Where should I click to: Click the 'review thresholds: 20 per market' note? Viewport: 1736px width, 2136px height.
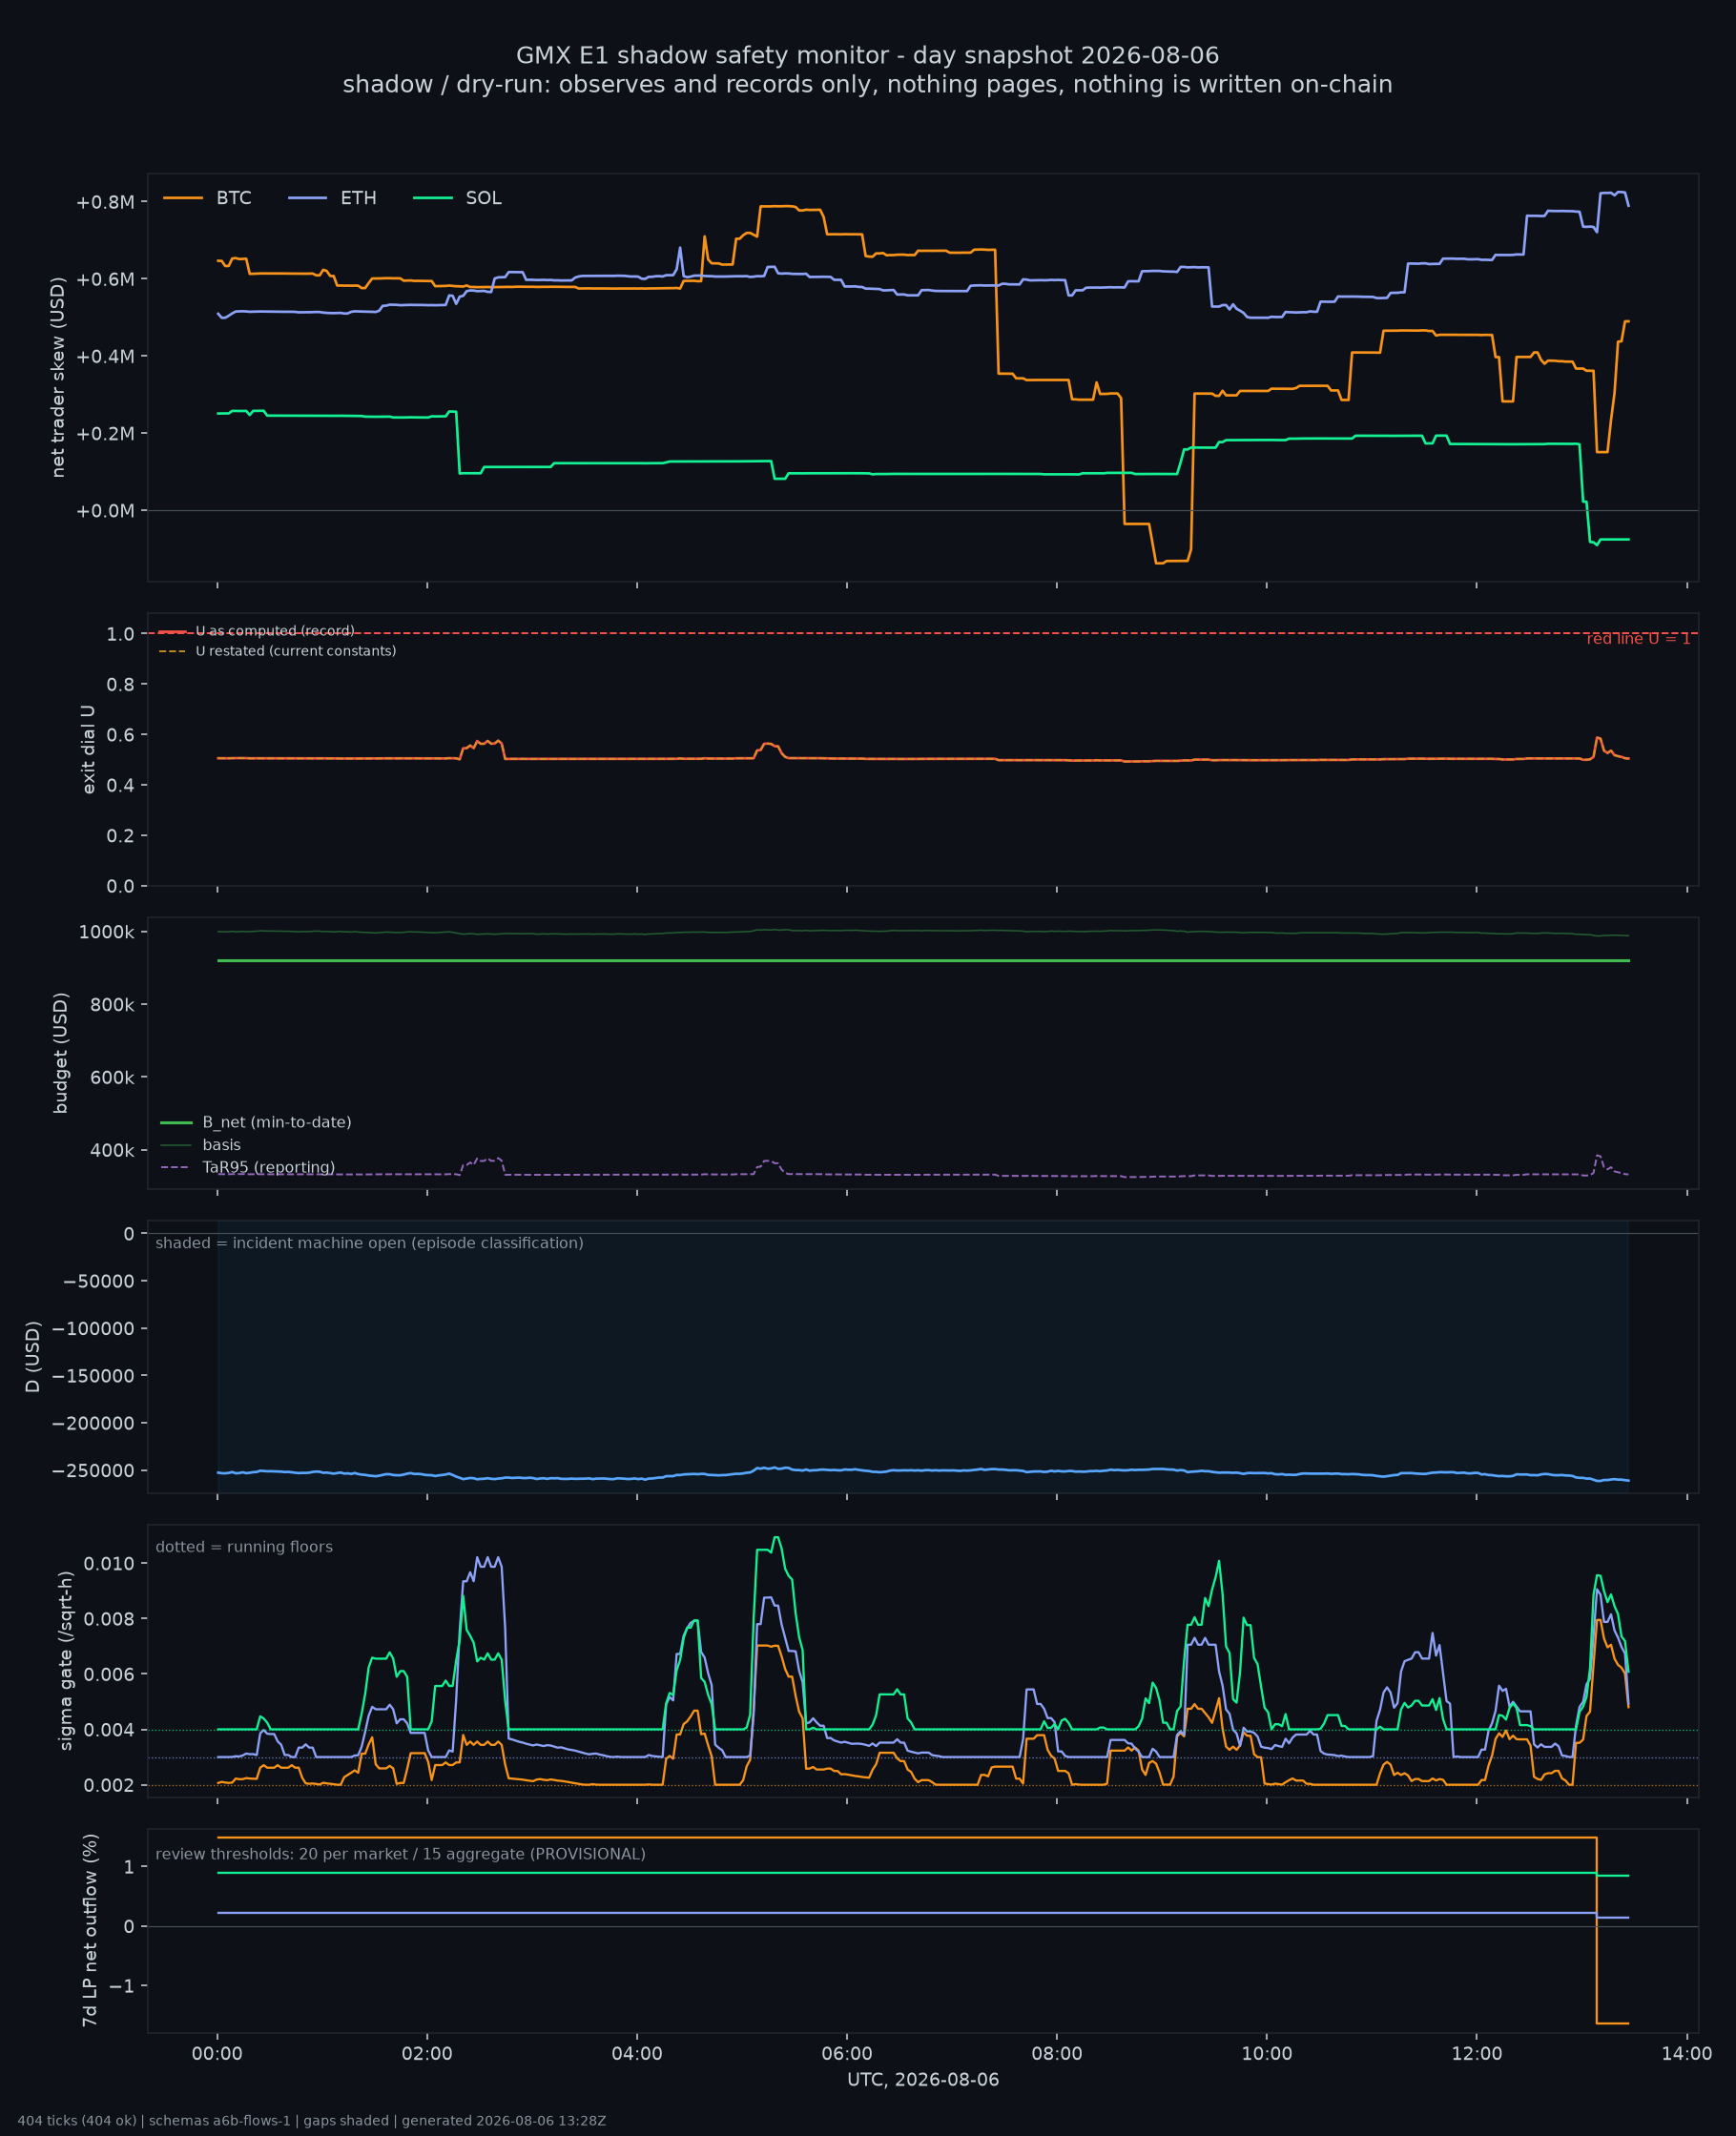[400, 1854]
